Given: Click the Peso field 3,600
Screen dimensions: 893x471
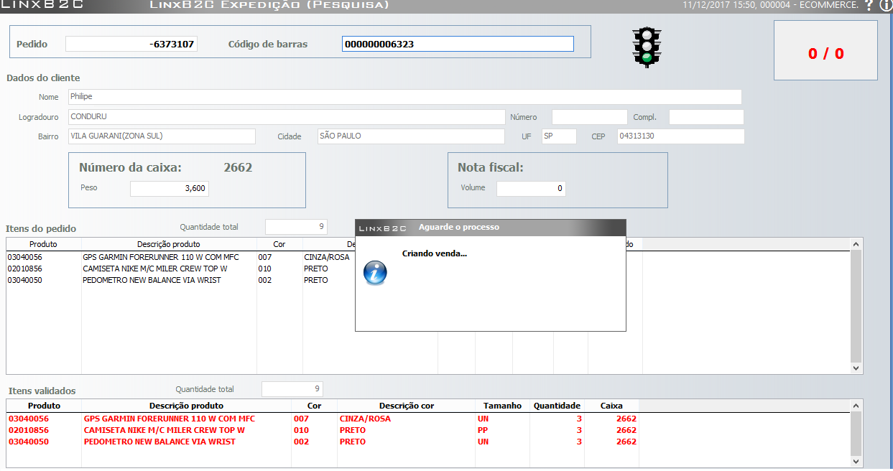Looking at the screenshot, I should 170,189.
